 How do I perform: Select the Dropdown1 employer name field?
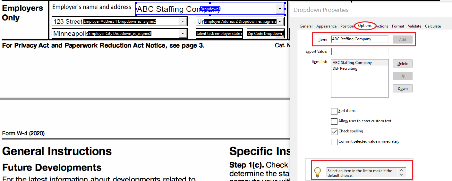coord(210,9)
